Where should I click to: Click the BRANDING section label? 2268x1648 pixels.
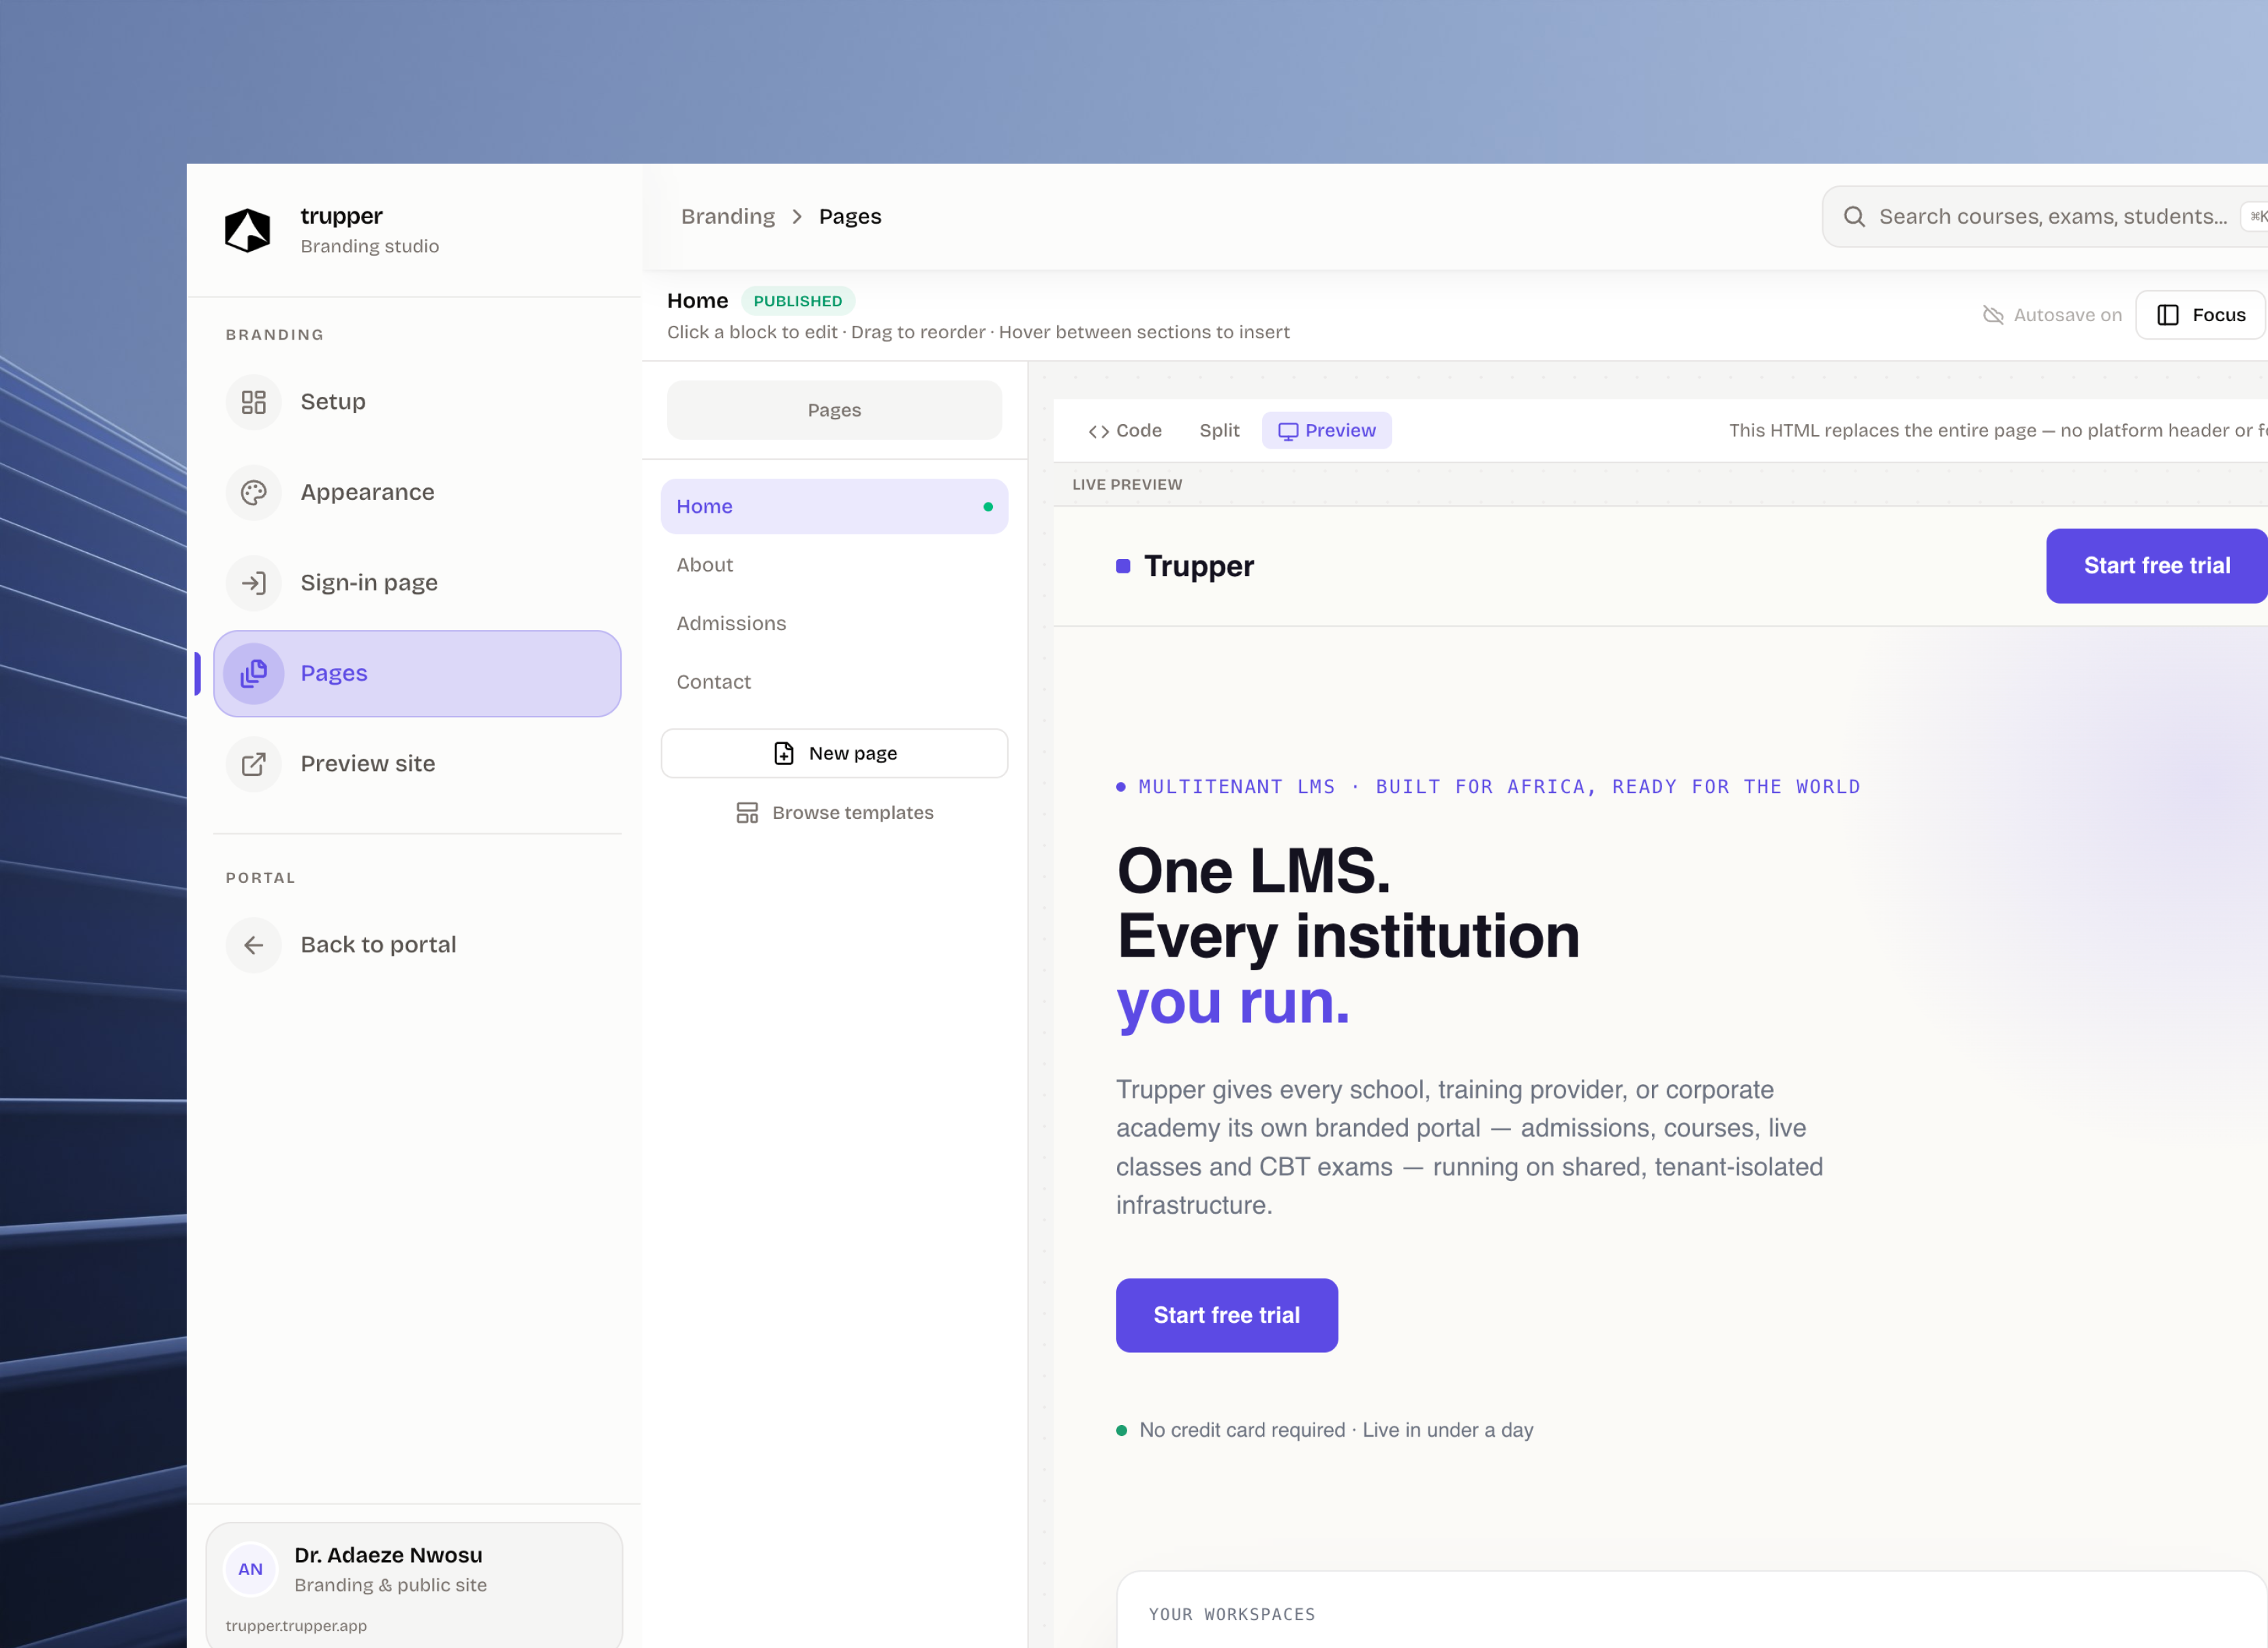click(x=274, y=335)
